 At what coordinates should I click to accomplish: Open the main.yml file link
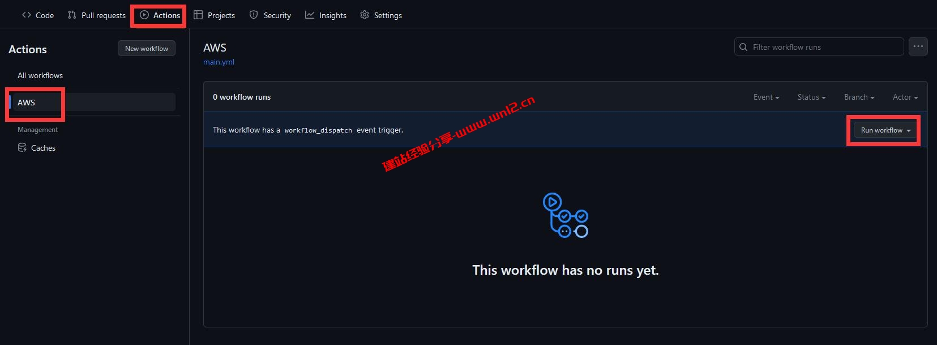(219, 62)
